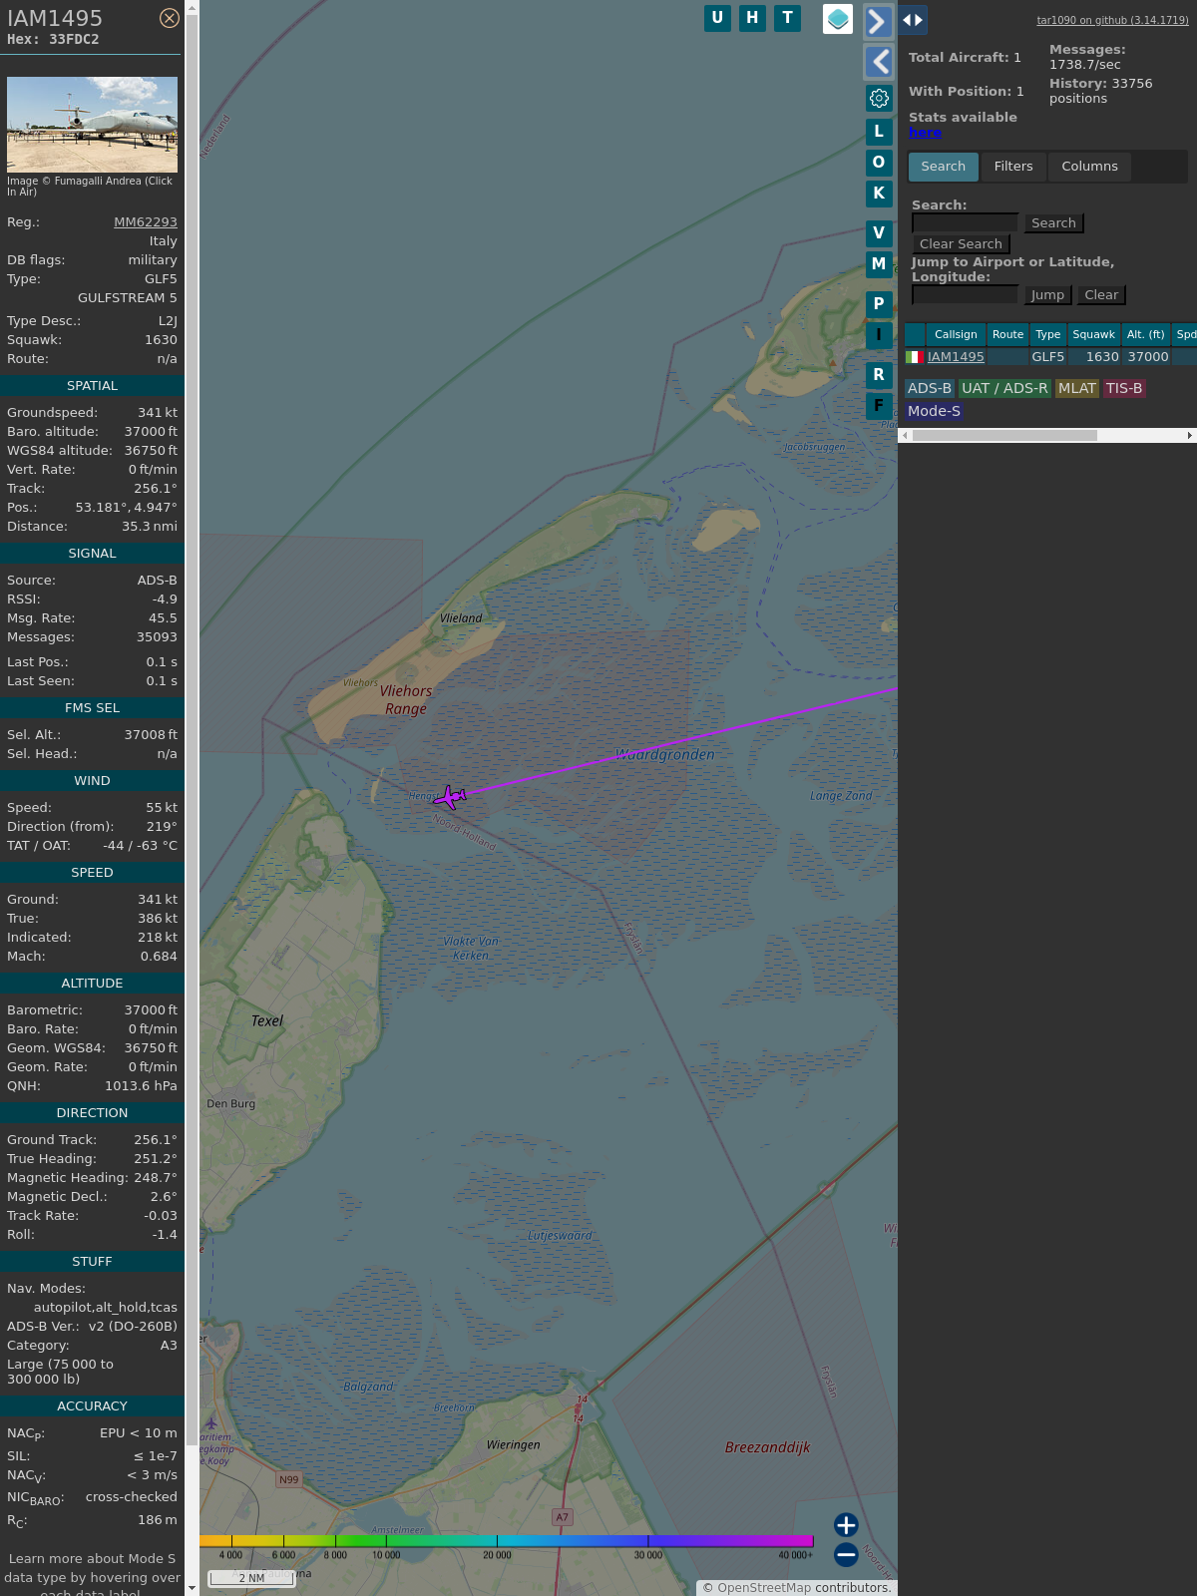Screen dimensions: 1197x1596
Task: Click the magenta aircraft icon on map
Action: [x=450, y=797]
